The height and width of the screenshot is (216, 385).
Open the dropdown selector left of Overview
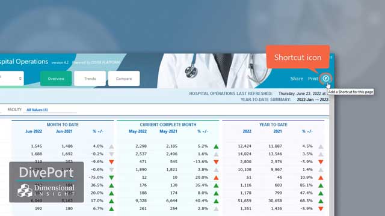11,79
